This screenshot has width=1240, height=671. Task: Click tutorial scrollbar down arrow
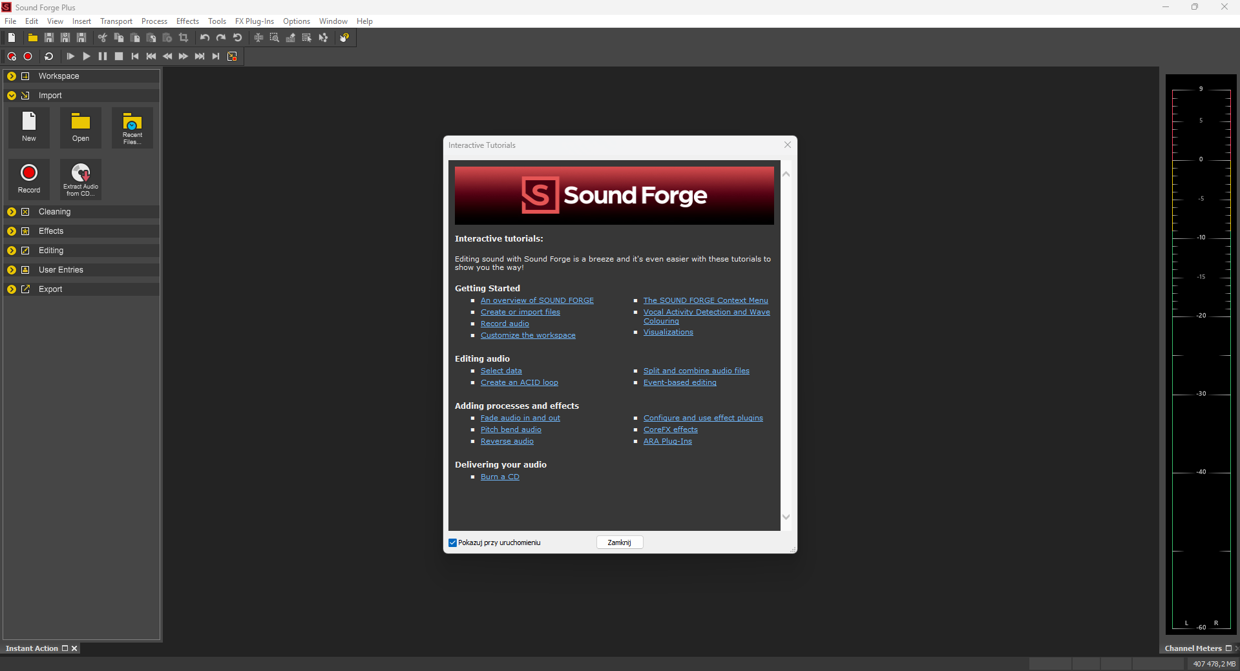click(786, 517)
